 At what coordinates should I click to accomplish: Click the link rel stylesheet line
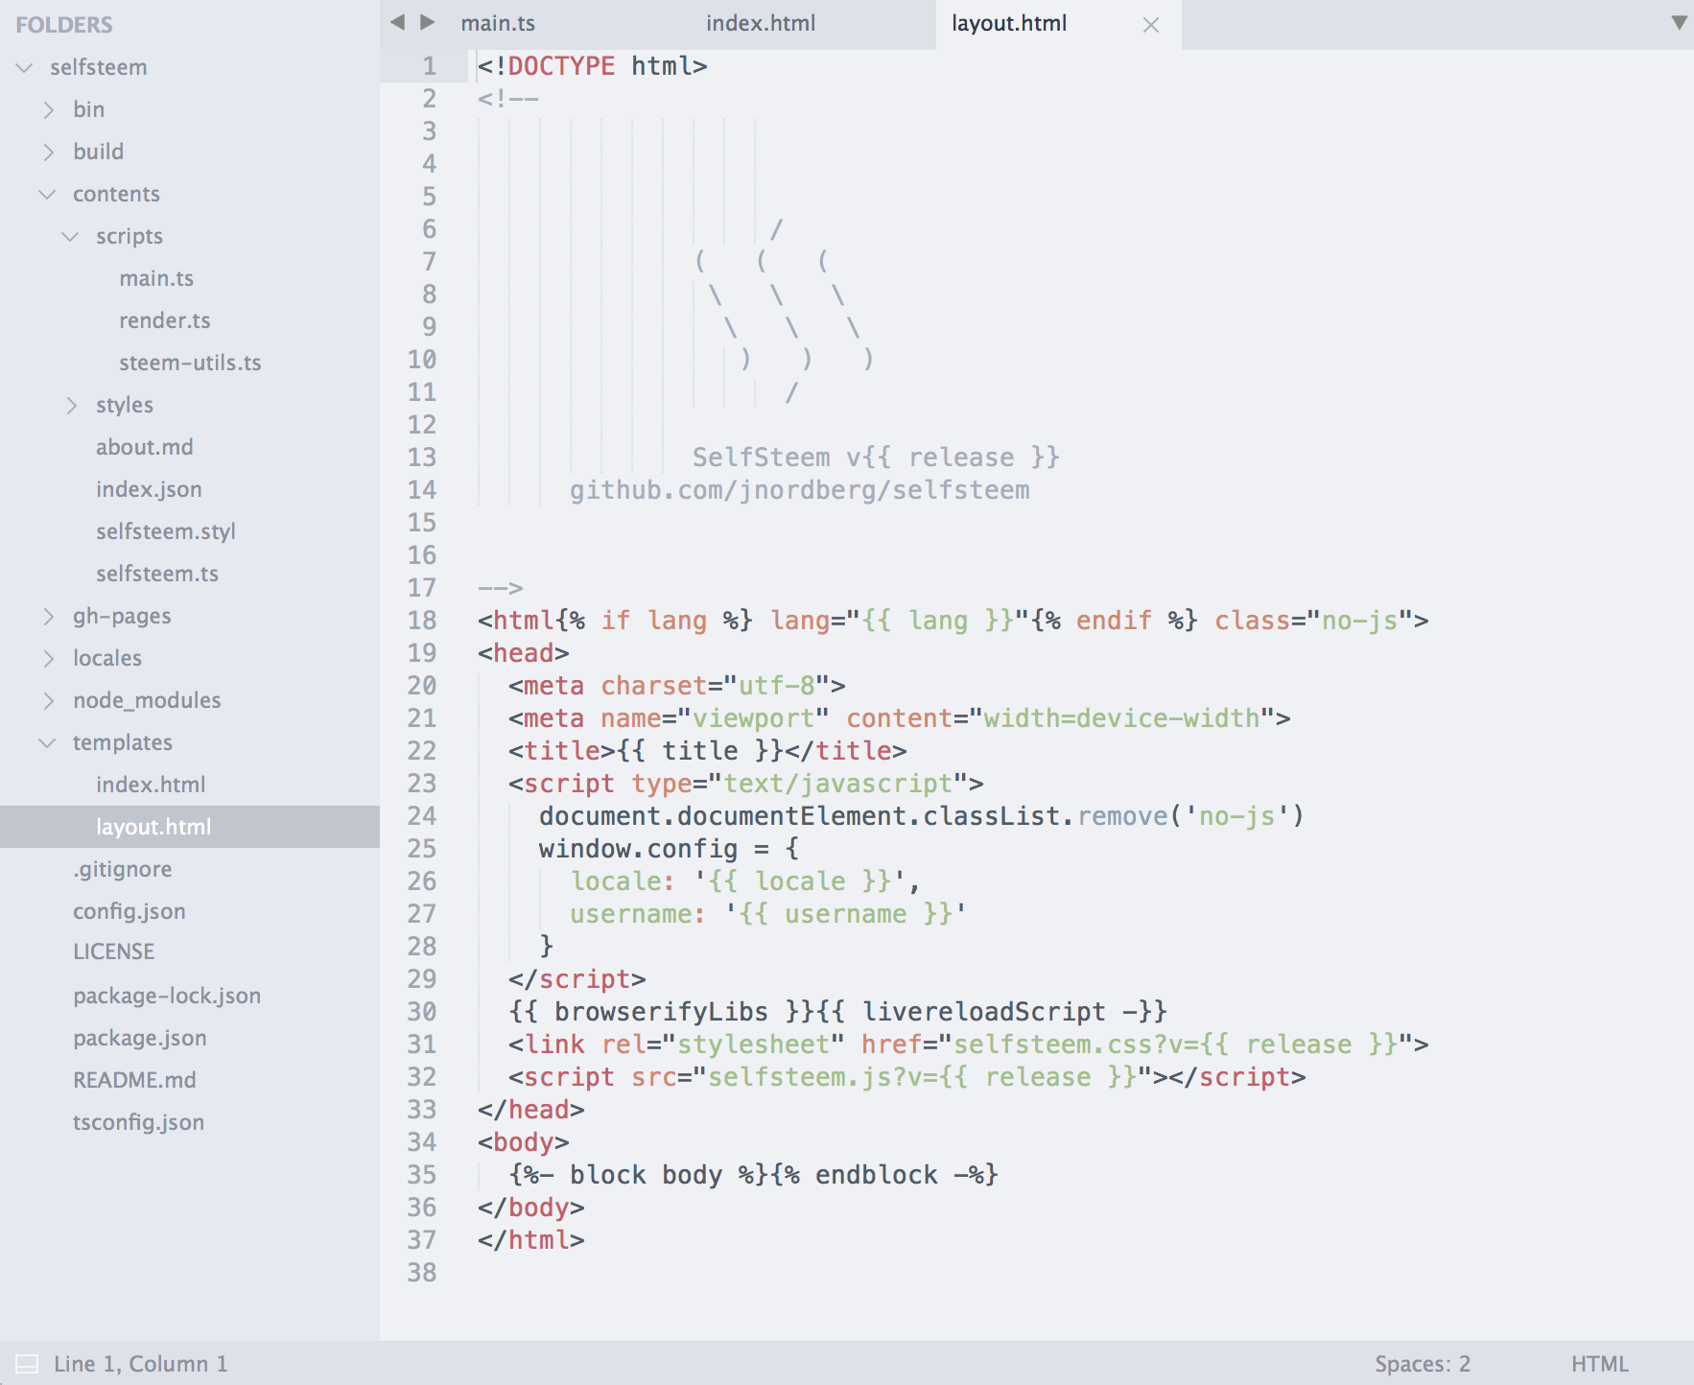click(969, 1045)
